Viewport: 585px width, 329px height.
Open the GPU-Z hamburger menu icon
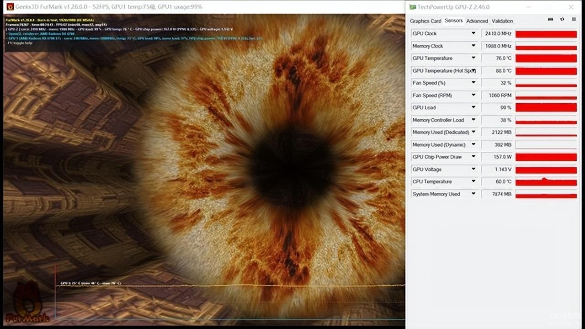click(573, 20)
